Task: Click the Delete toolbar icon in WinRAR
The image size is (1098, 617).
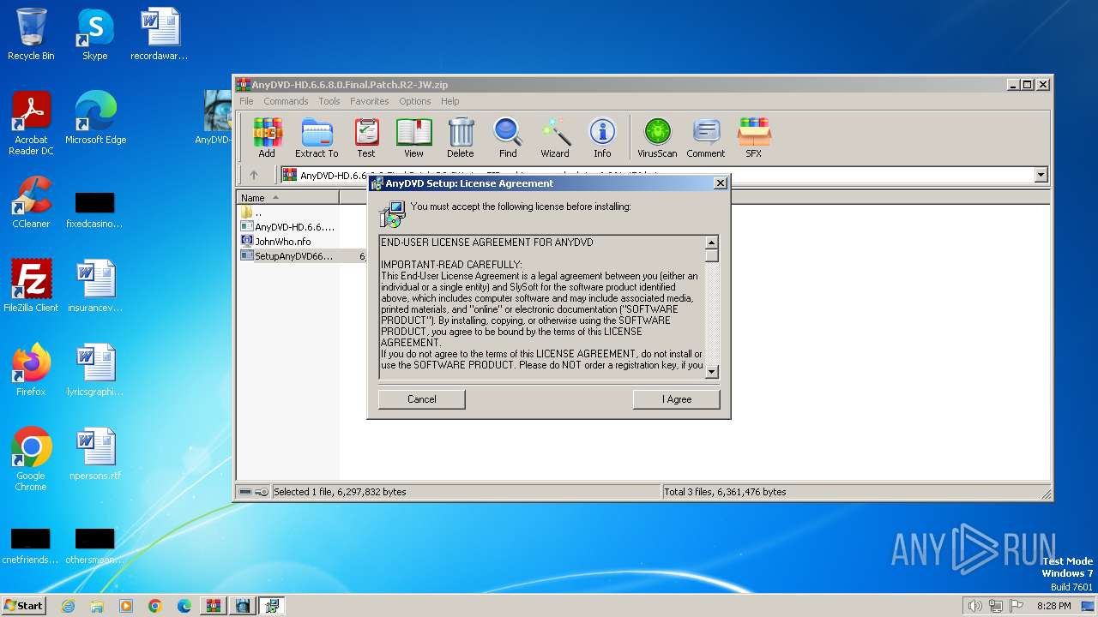Action: [x=460, y=138]
